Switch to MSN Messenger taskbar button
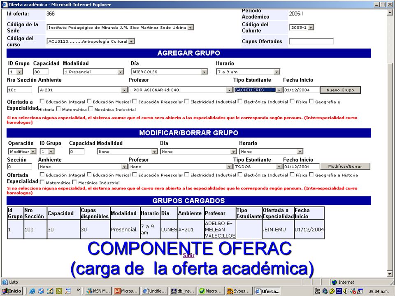Screen dimensions: 395x296 (98, 291)
